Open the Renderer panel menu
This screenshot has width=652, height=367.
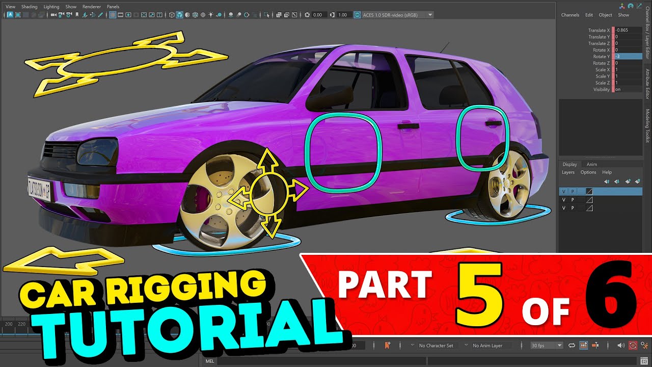point(92,7)
